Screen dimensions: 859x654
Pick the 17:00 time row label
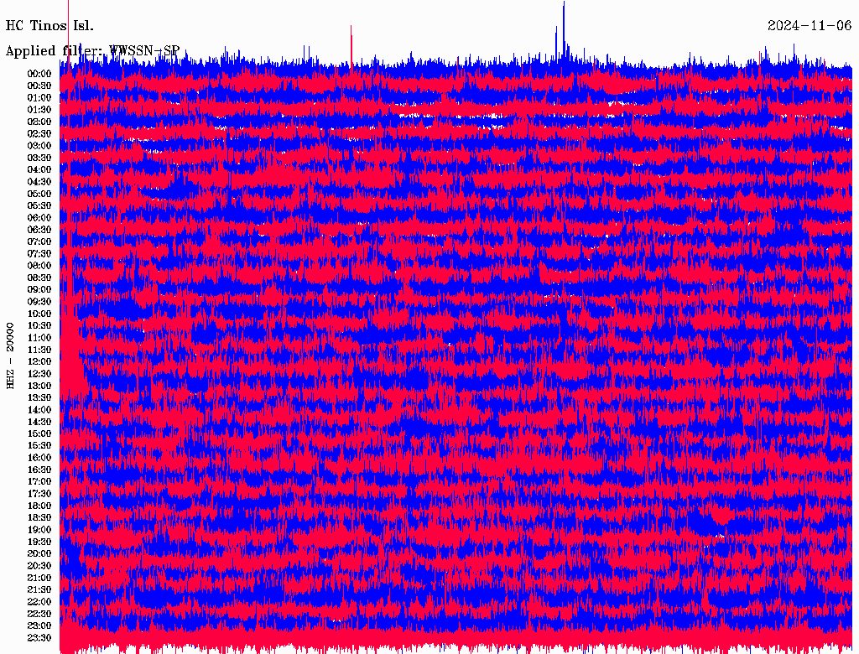tap(39, 481)
